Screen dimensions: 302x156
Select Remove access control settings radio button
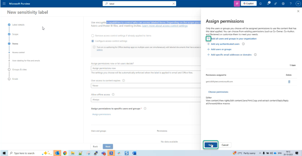93,36
